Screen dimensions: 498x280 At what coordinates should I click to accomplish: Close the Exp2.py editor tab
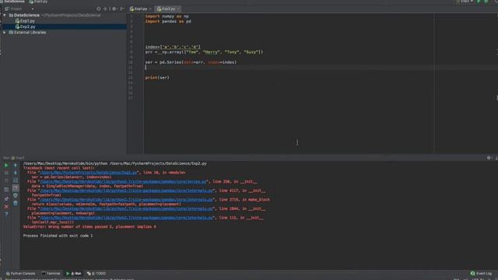[178, 9]
